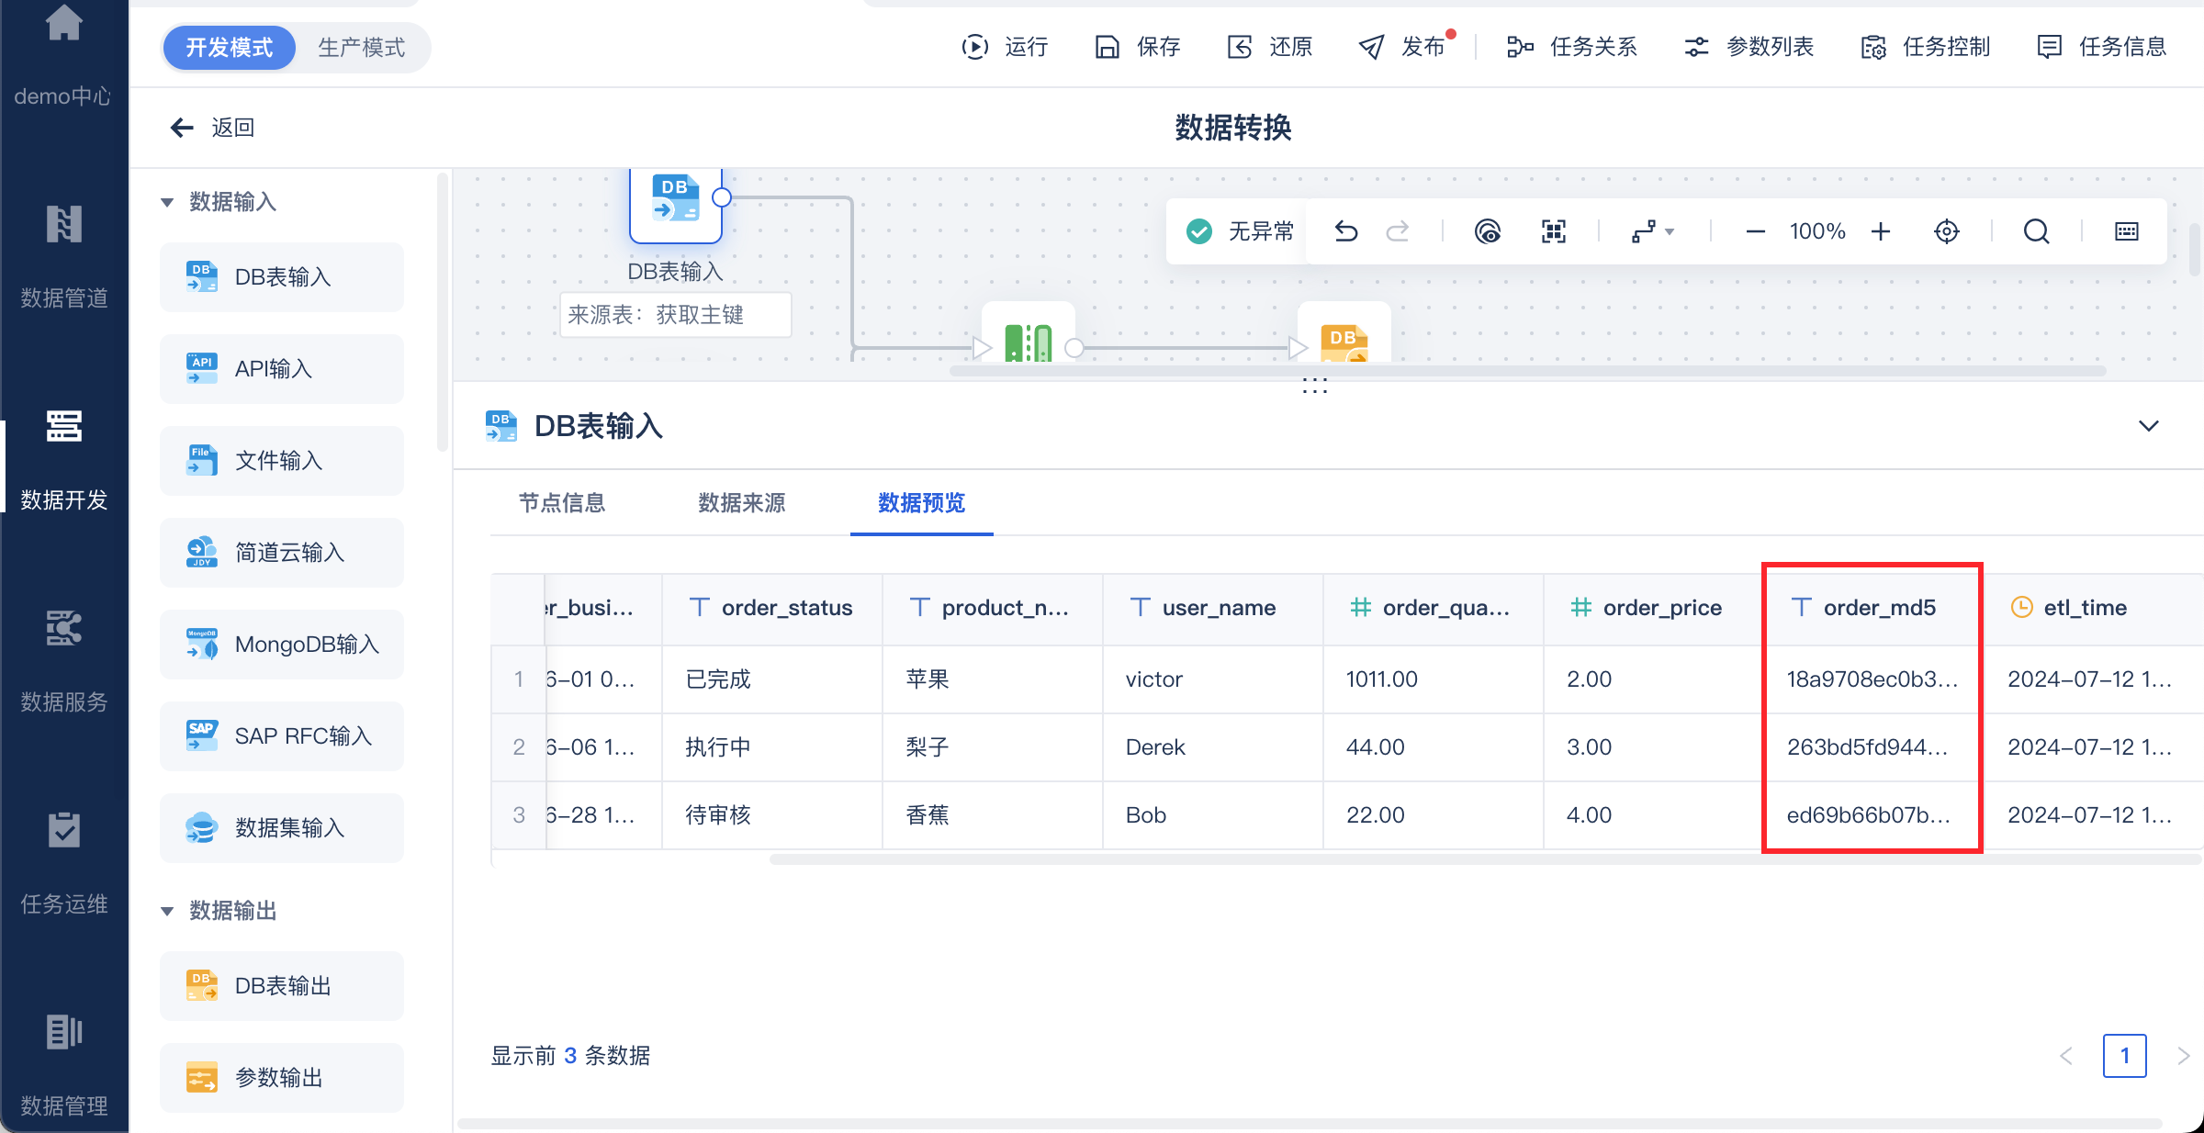Switch to 生产模式 mode

(361, 48)
